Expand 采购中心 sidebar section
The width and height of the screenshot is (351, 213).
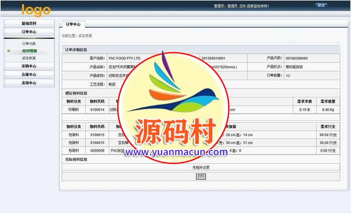pos(29,66)
